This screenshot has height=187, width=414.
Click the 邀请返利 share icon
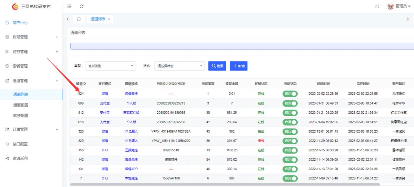pyautogui.click(x=7, y=158)
